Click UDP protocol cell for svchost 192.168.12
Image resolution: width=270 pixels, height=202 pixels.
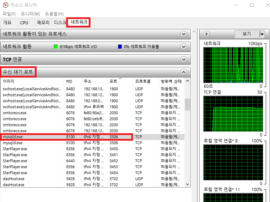(x=139, y=95)
